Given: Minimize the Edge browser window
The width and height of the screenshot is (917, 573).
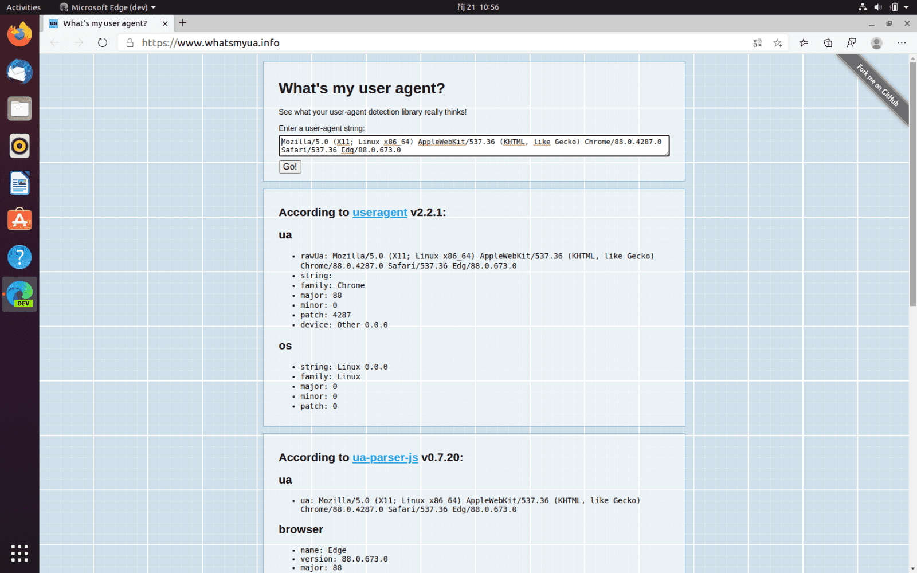Looking at the screenshot, I should (x=871, y=23).
